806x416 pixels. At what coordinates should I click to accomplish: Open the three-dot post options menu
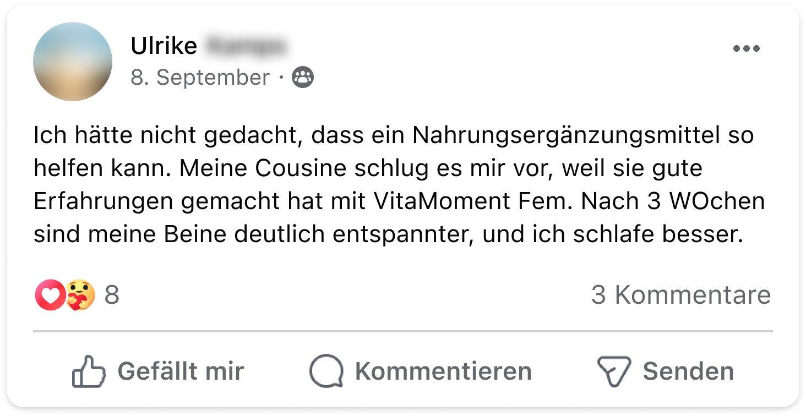(x=746, y=48)
